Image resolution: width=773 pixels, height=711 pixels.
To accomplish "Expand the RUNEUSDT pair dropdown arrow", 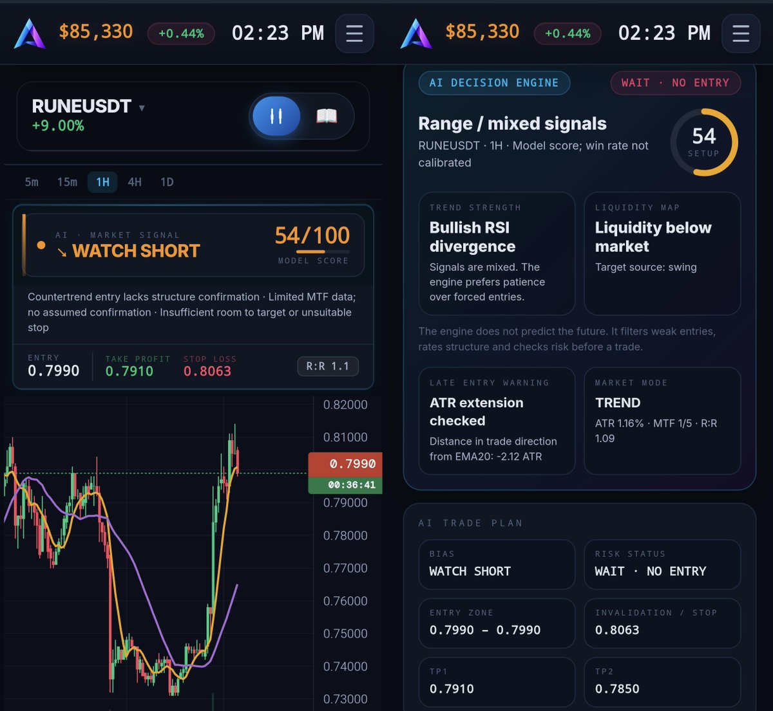I will coord(142,107).
